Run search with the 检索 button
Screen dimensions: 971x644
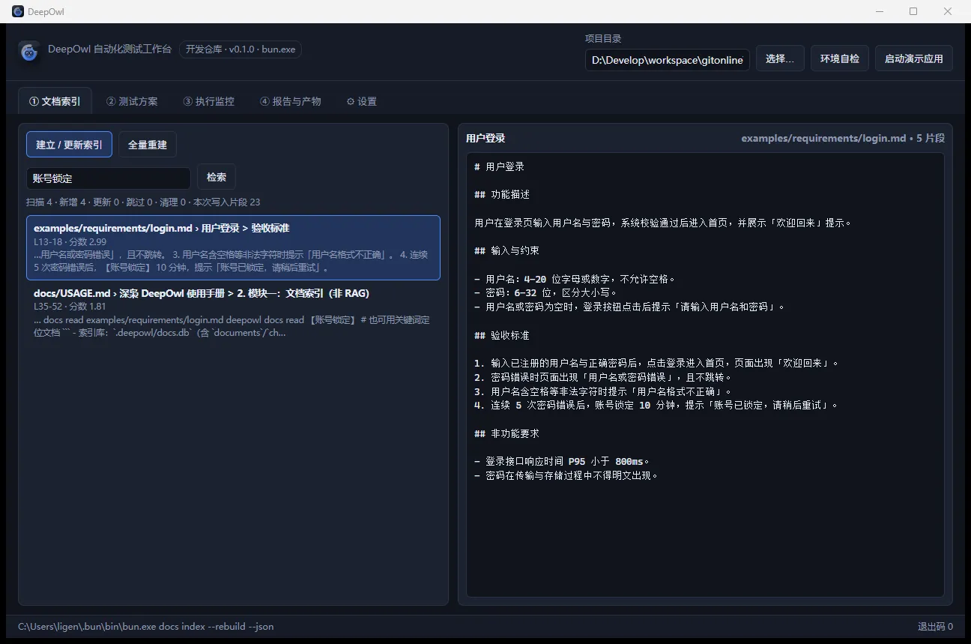tap(217, 177)
